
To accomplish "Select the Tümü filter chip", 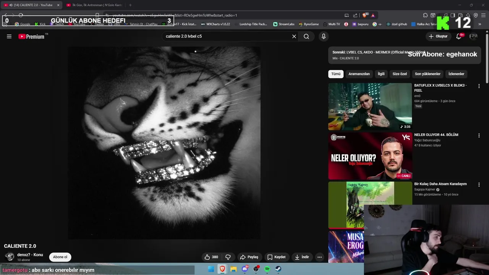I will [336, 74].
